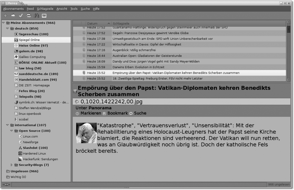Open search with the binoculars icon
The height and width of the screenshot is (190, 294).
click(36, 16)
